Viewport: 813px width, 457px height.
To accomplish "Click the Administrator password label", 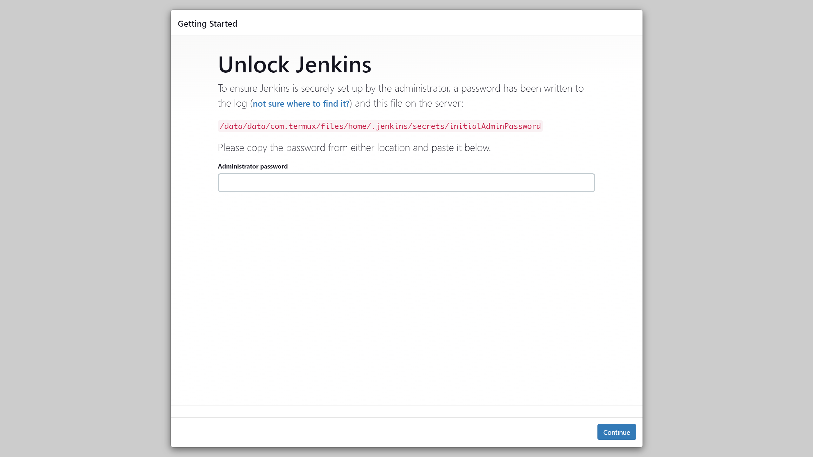I will [252, 166].
